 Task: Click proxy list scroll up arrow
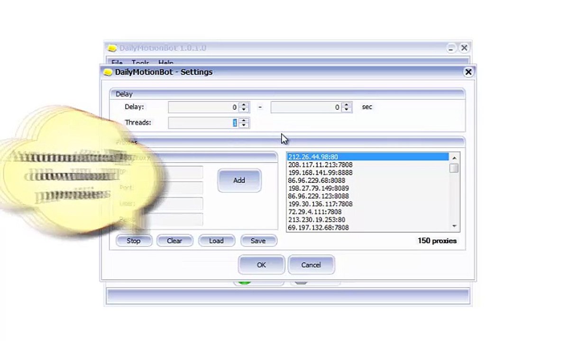pyautogui.click(x=454, y=158)
